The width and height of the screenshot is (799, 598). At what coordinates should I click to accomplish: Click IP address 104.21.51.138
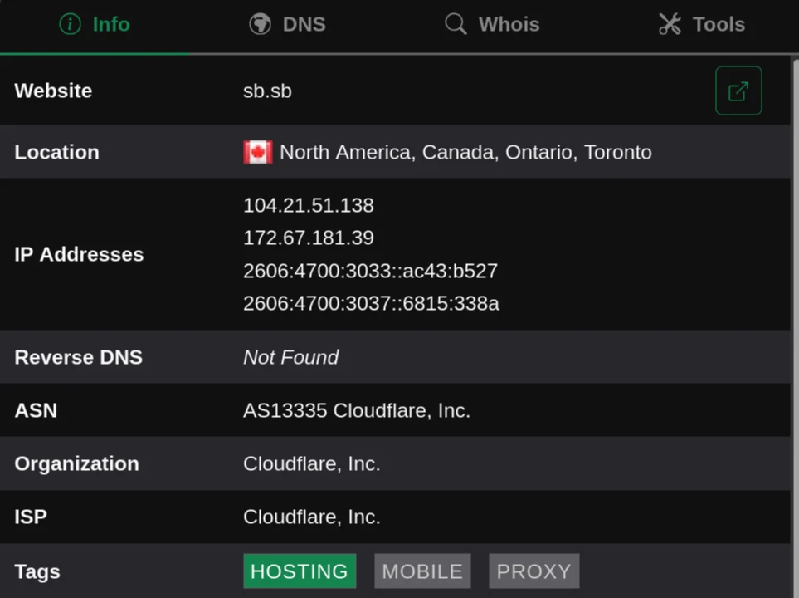coord(309,205)
